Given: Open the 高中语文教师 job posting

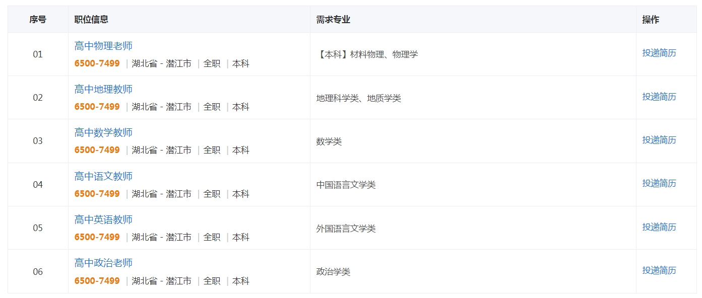Looking at the screenshot, I should point(103,176).
